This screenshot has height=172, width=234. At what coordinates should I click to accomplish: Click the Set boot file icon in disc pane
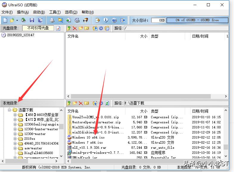click(107, 28)
